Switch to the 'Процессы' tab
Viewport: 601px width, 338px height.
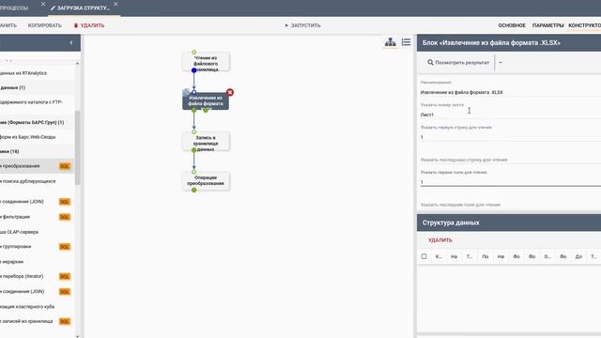(x=14, y=8)
